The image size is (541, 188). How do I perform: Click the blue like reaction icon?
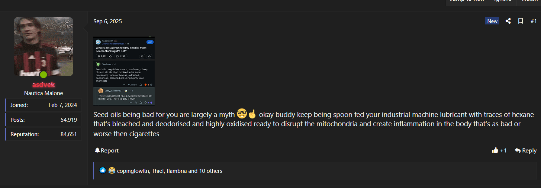click(103, 171)
